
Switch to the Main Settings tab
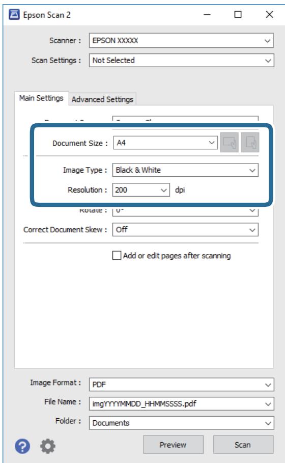41,98
